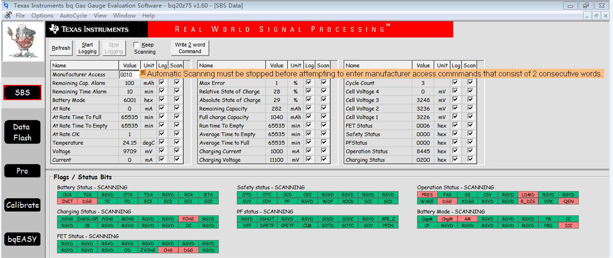Click the OCA flag in Battery Status
The width and height of the screenshot is (613, 258).
[x=67, y=195]
